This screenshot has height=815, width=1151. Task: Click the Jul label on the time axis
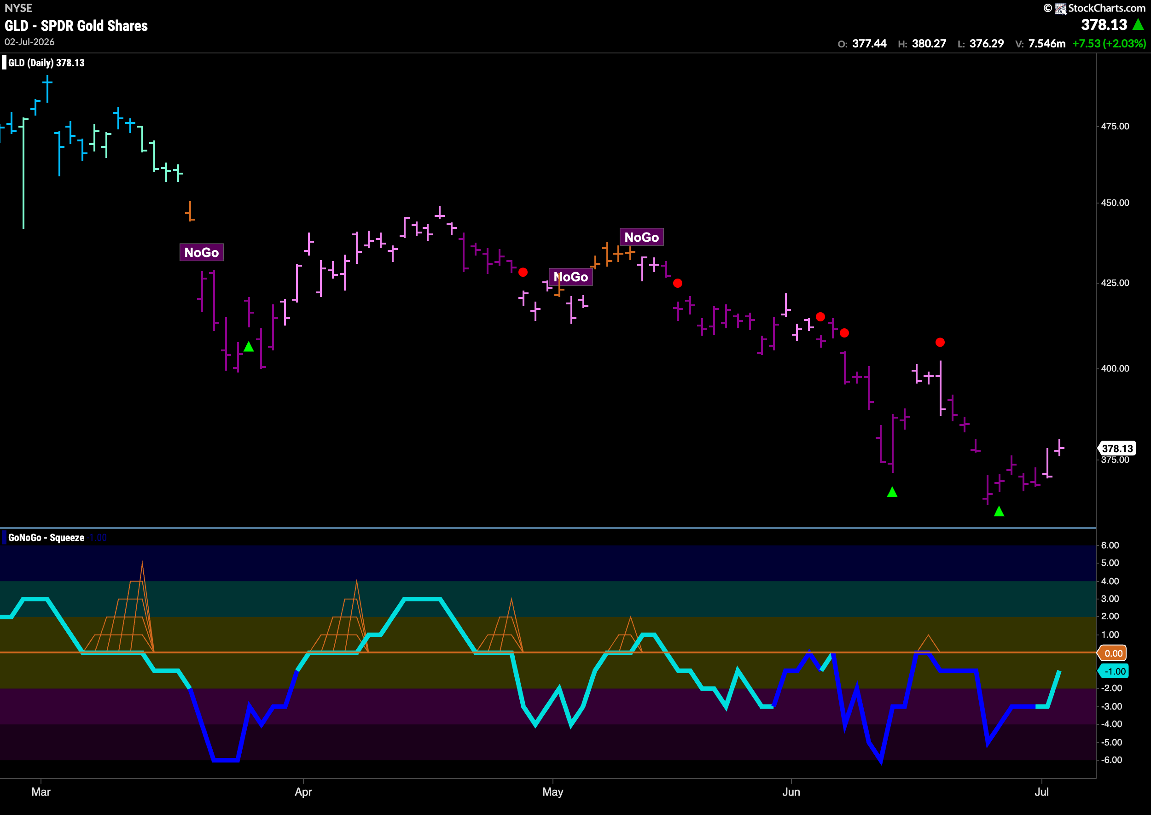point(1041,792)
